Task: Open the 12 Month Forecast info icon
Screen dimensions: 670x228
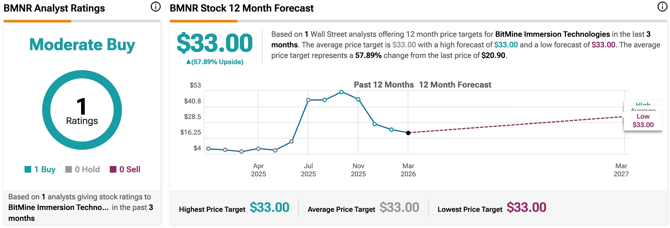Action: click(662, 7)
